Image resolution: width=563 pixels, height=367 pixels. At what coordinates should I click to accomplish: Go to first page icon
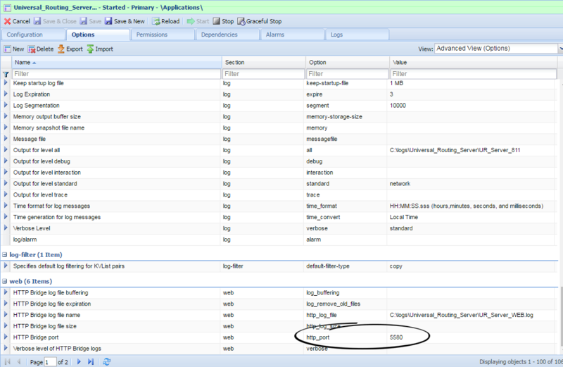pos(8,361)
